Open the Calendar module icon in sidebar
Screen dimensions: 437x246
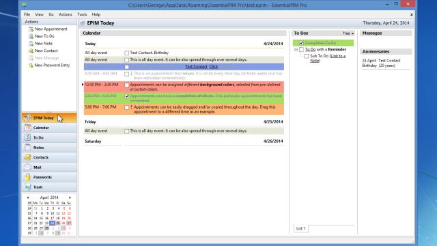click(x=27, y=128)
